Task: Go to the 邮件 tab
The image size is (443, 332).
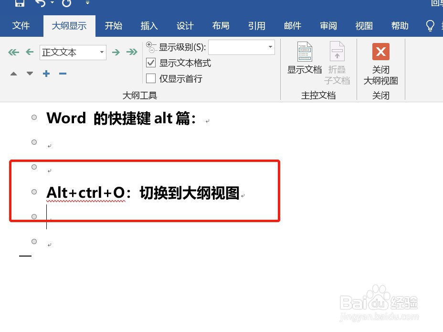Action: [293, 26]
